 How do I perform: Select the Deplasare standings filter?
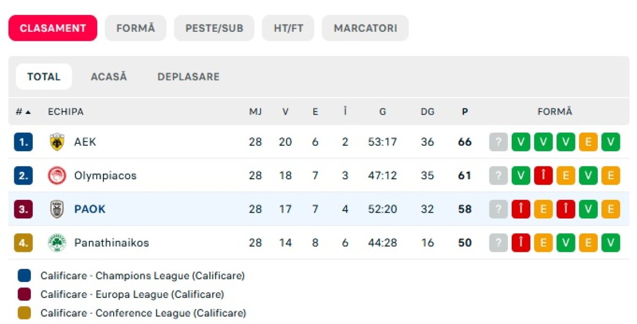(x=188, y=77)
